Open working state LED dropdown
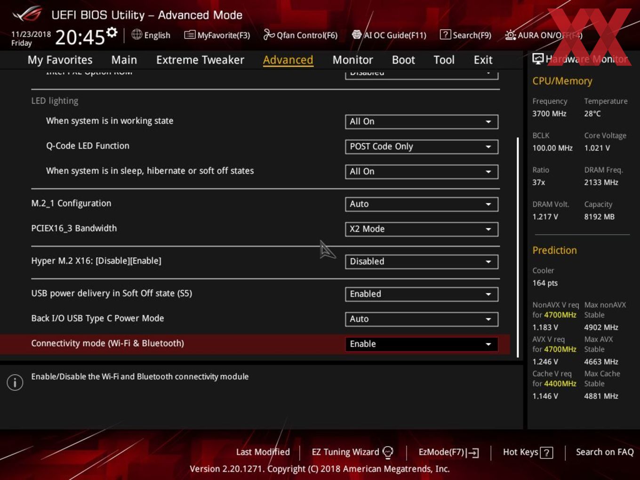 tap(422, 121)
